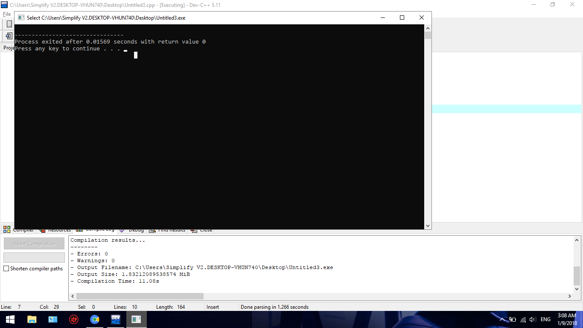This screenshot has width=583, height=328.
Task: Open the Windows Start menu
Action: point(10,319)
